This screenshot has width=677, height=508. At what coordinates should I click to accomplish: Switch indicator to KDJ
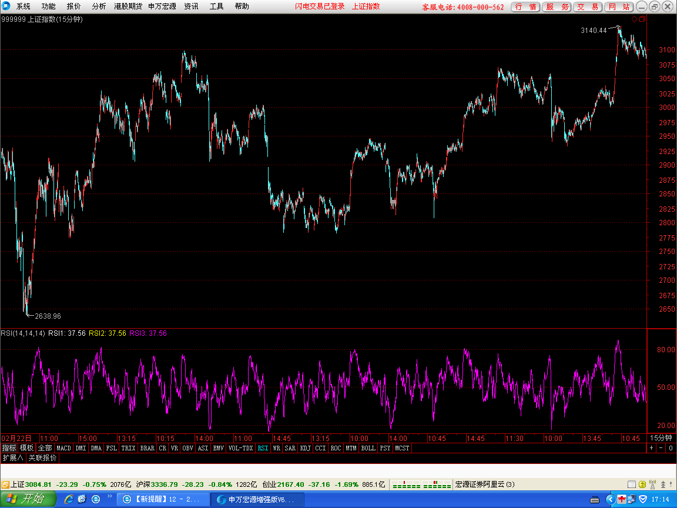(x=305, y=448)
